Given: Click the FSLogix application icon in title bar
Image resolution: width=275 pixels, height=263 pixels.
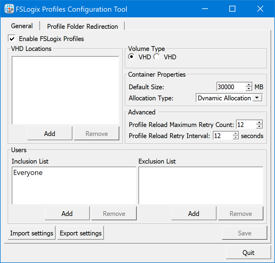Looking at the screenshot, I should coord(9,9).
